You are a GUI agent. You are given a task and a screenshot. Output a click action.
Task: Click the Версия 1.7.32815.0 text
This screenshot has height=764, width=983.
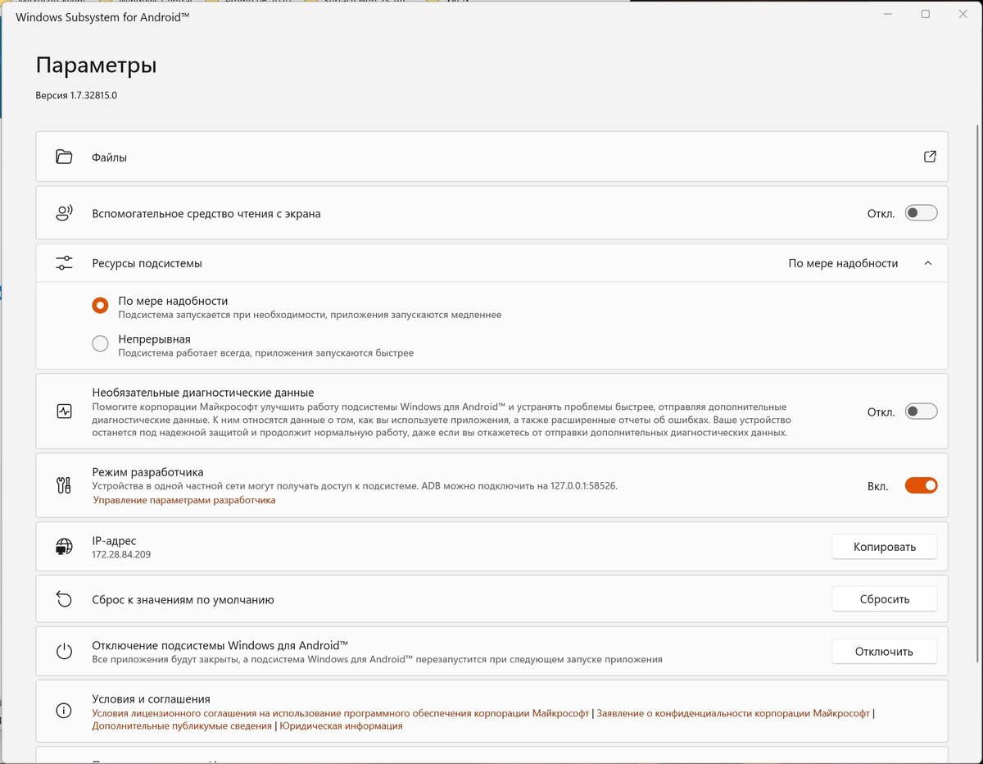76,95
